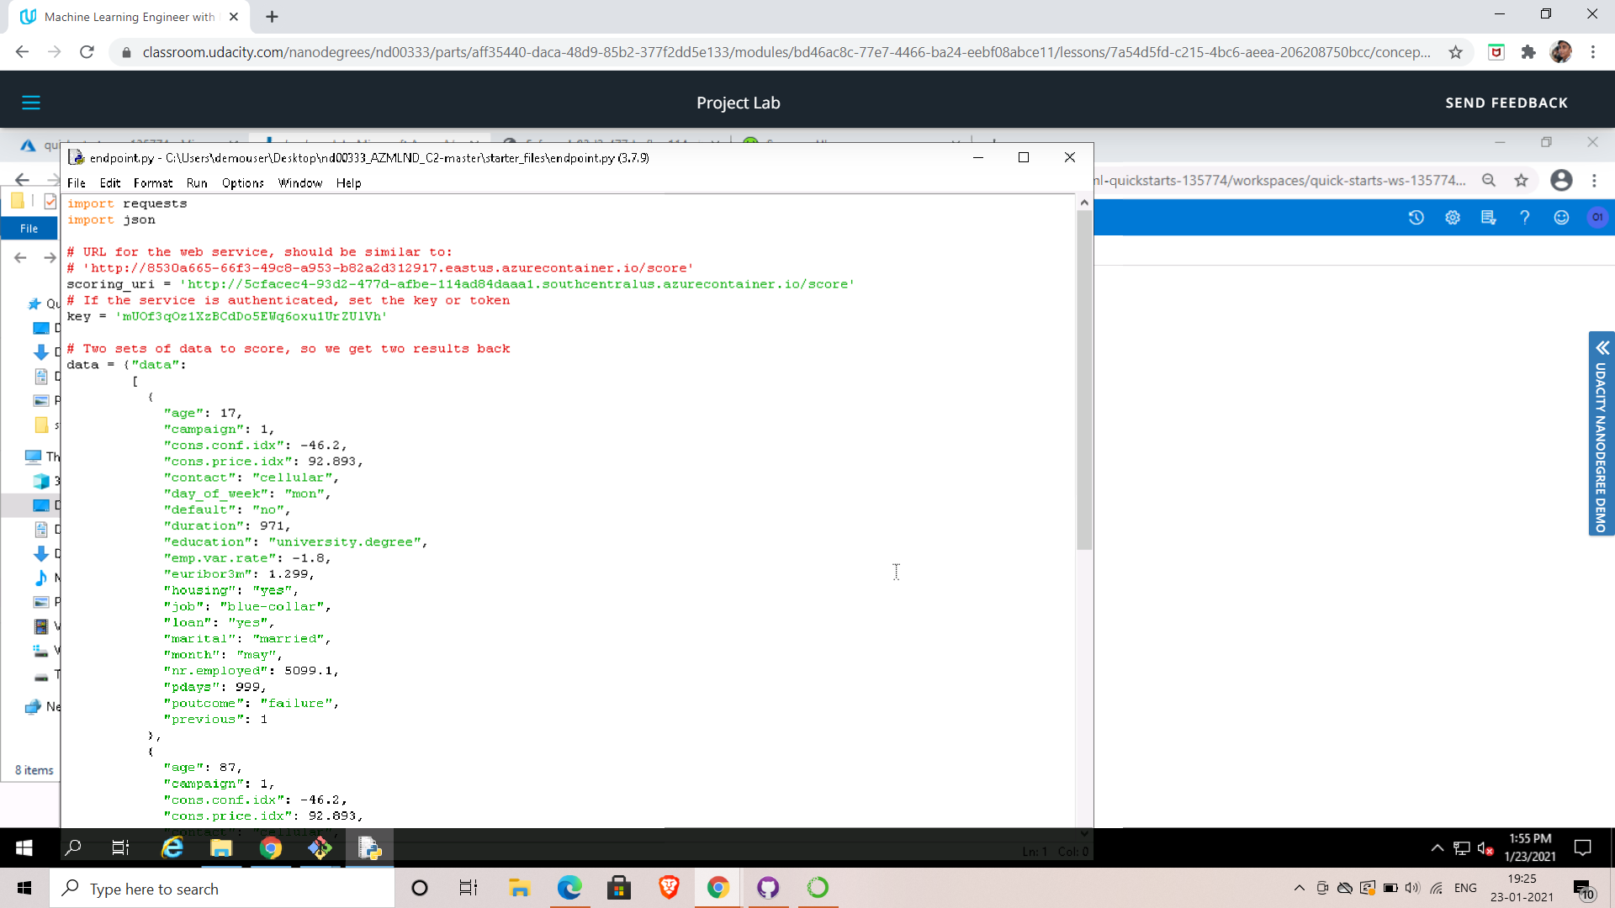Open the Run menu in IDLE
1615x908 pixels.
coord(196,183)
